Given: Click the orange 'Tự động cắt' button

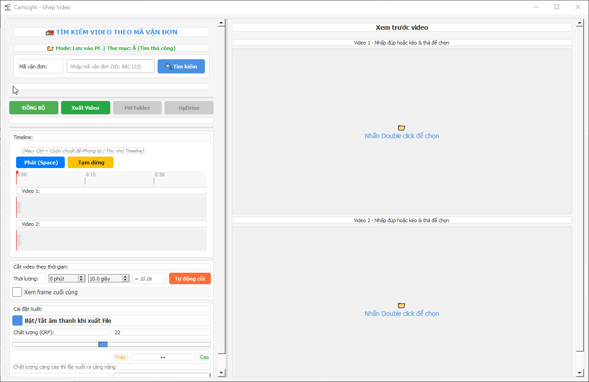Looking at the screenshot, I should coord(190,279).
